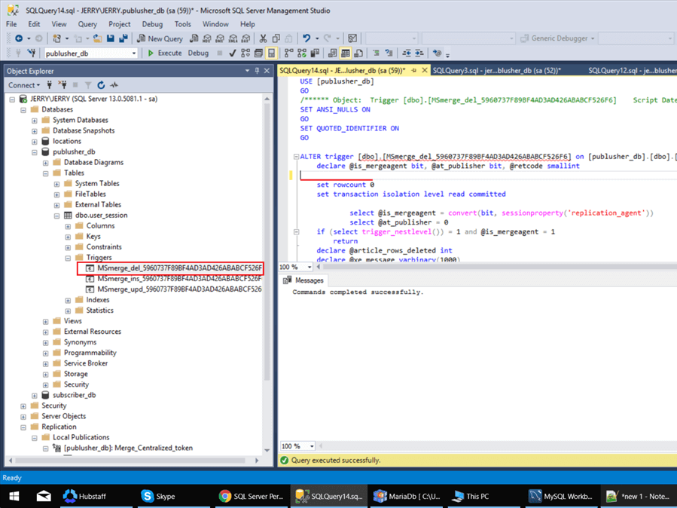This screenshot has width=677, height=508.
Task: Select the MSmerge_ins trigger in the tree
Action: point(179,279)
